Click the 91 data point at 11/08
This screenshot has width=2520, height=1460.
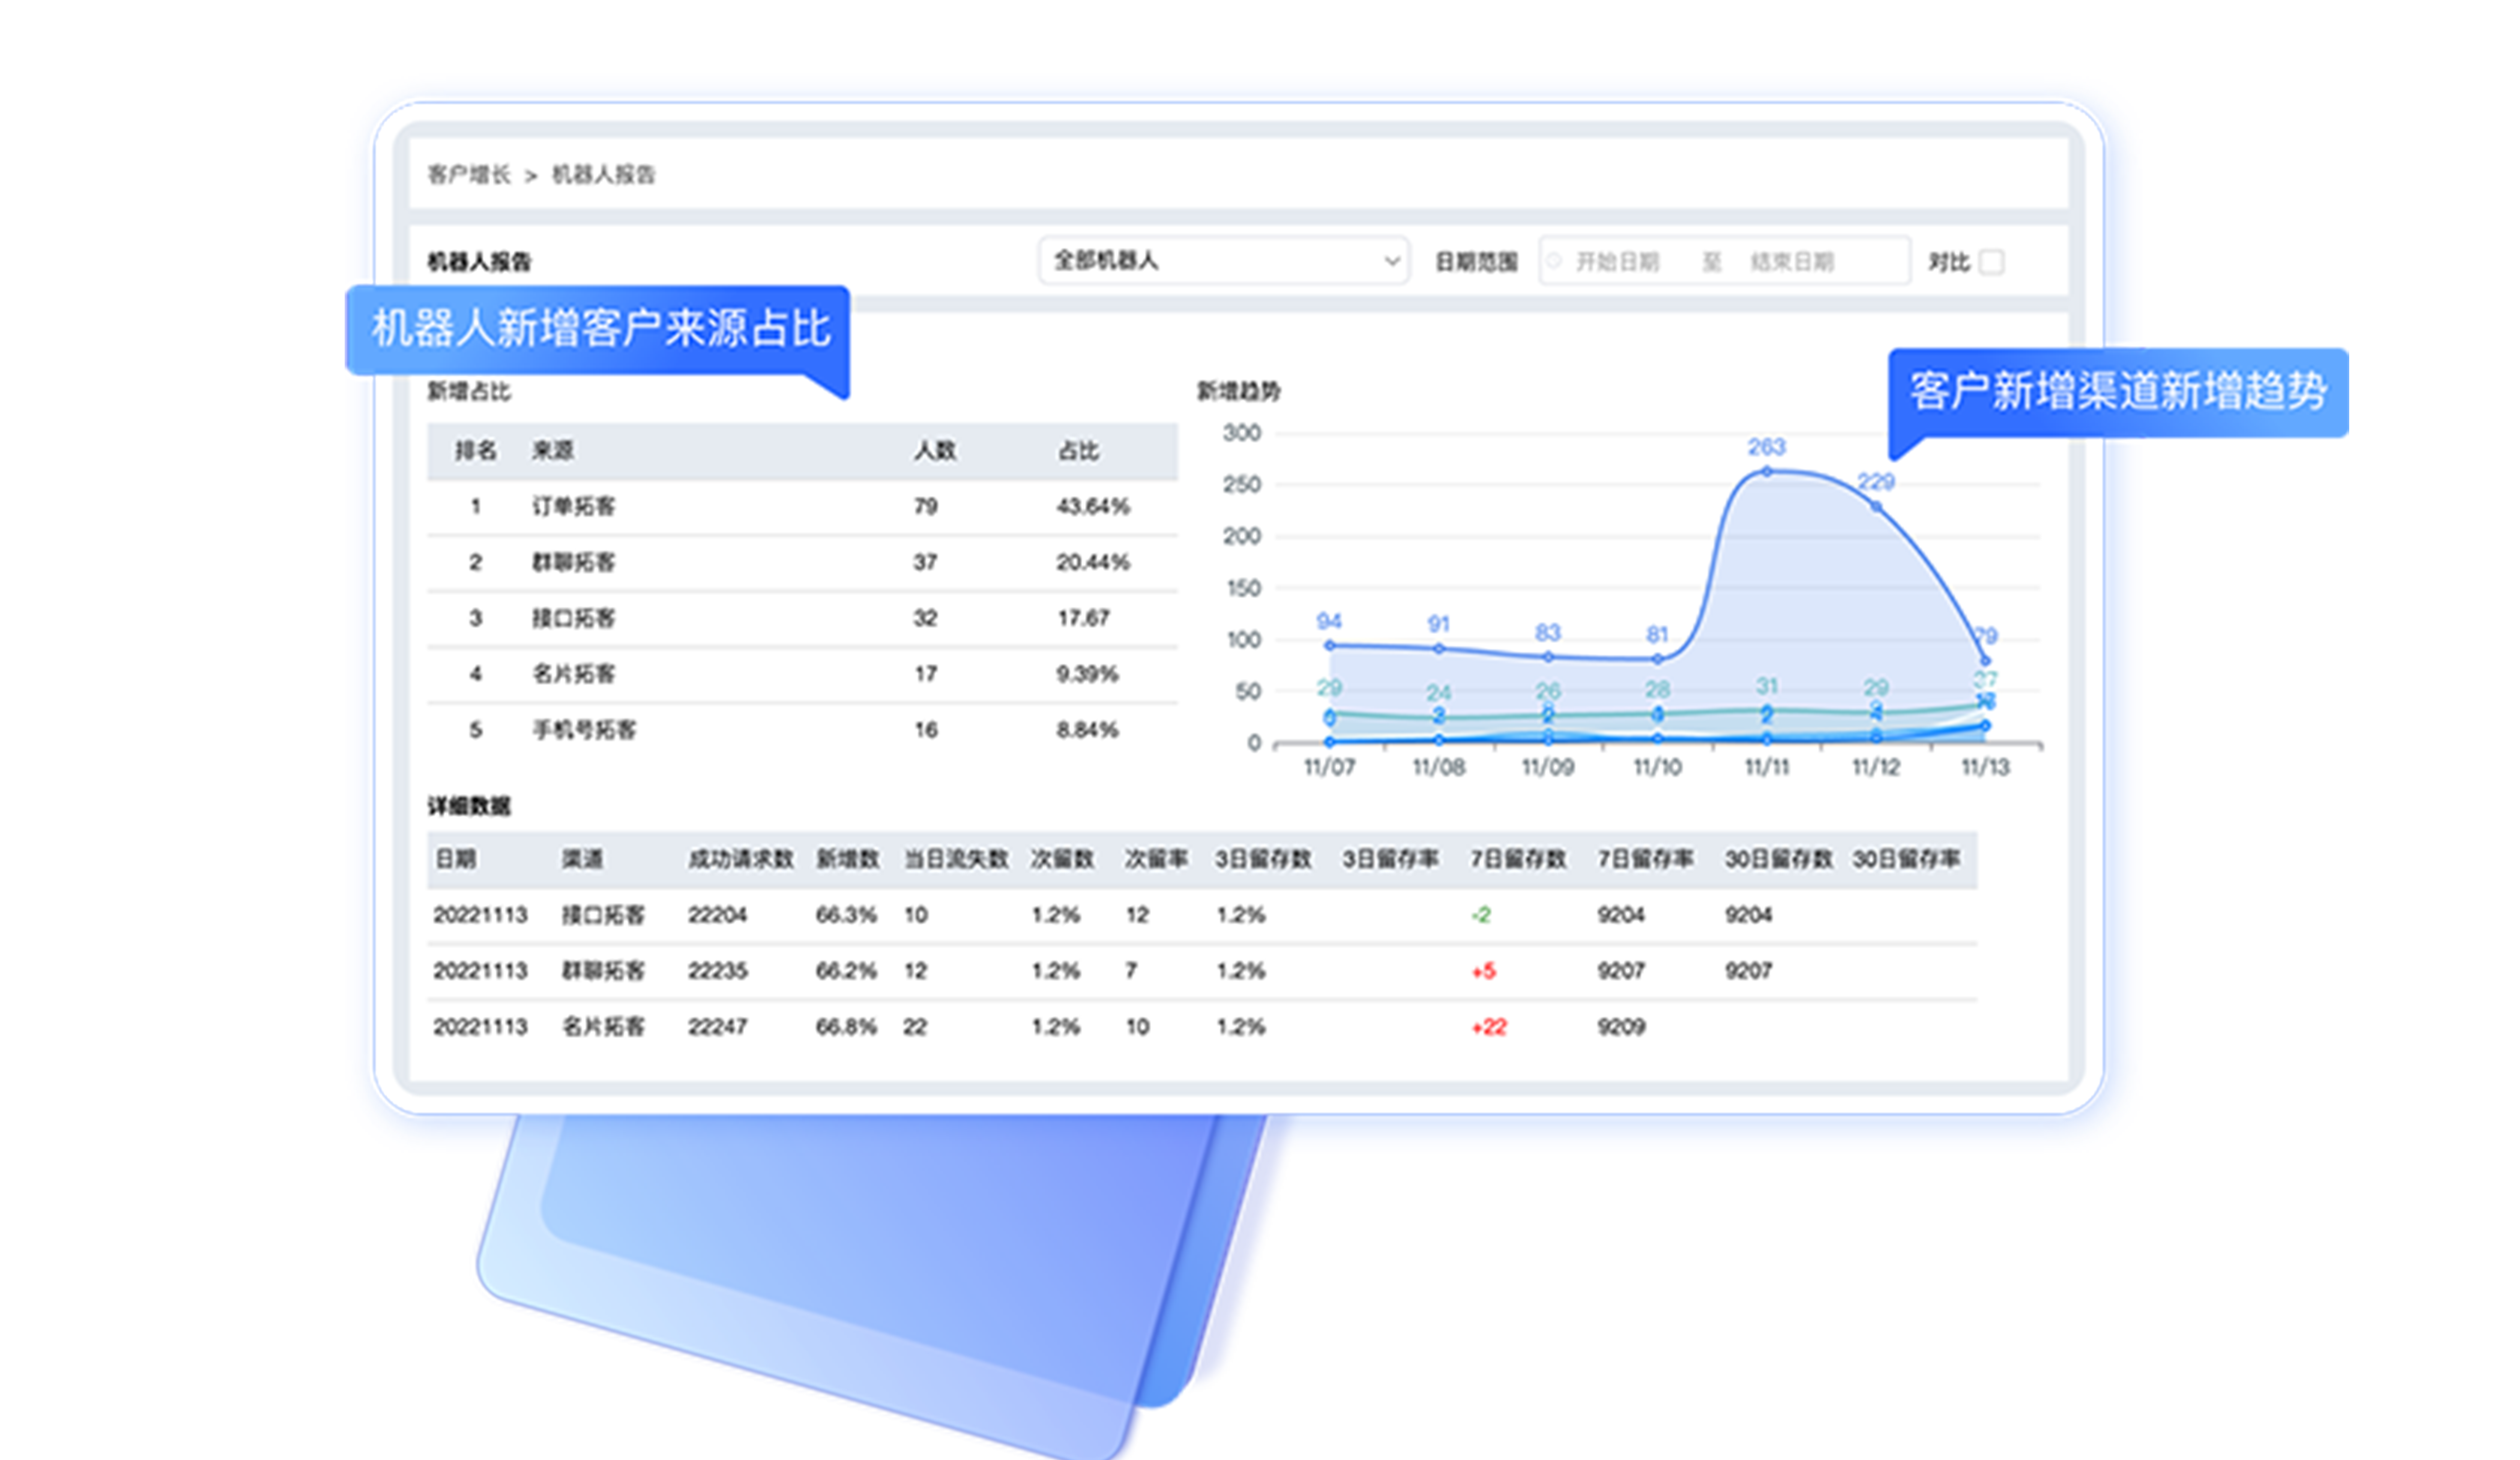pyautogui.click(x=1439, y=649)
